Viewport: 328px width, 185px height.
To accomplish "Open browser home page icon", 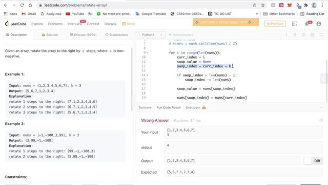I will pos(30,5).
